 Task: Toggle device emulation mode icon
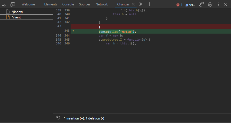click(x=13, y=4)
